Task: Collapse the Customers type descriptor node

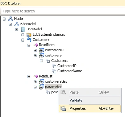Action: click(41, 61)
